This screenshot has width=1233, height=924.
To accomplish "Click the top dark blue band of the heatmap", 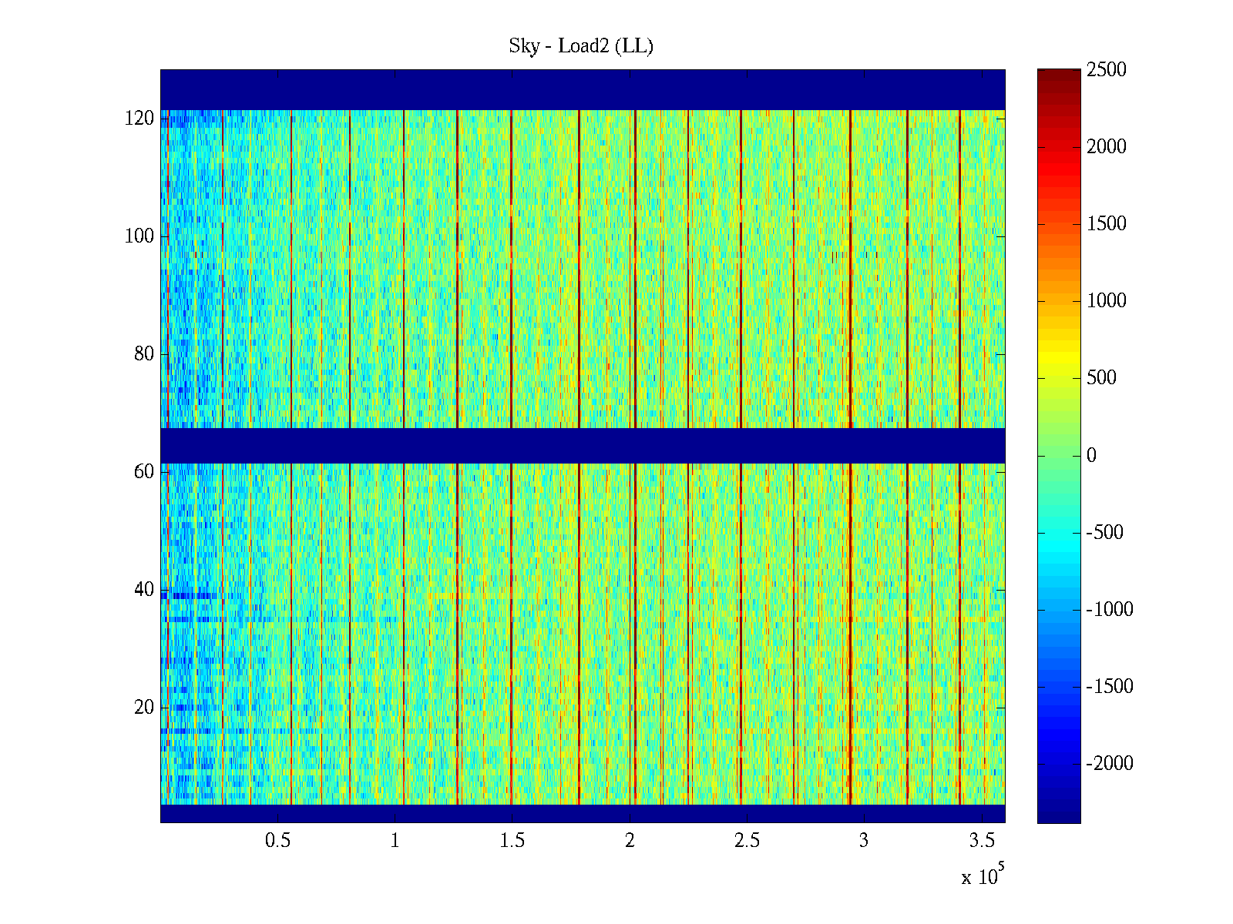I will click(x=583, y=89).
